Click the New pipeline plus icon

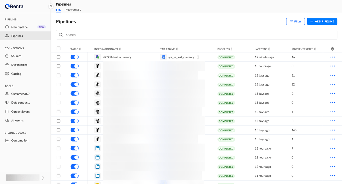[7, 27]
